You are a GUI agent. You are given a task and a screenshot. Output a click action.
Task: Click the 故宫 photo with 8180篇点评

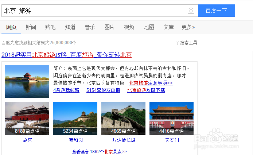pyautogui.click(x=27, y=118)
